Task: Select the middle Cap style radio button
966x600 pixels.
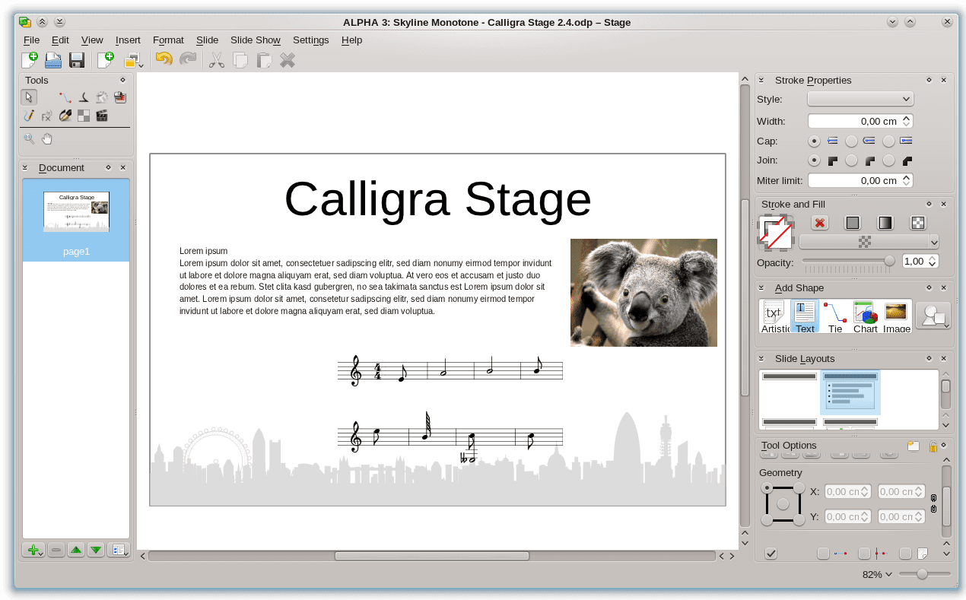Action: tap(851, 141)
